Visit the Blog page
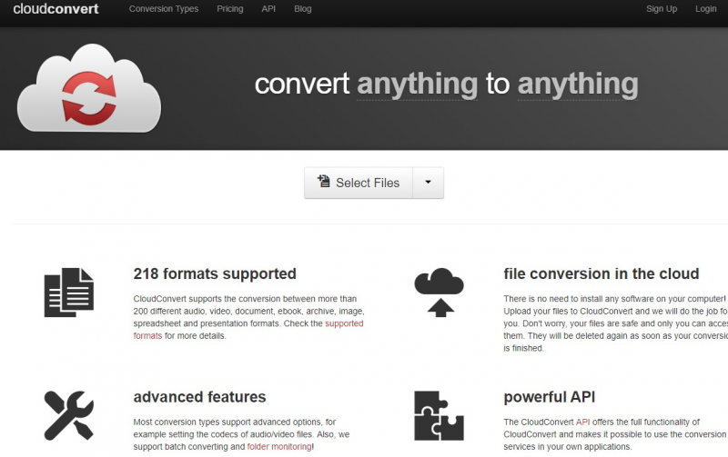Image resolution: width=728 pixels, height=457 pixels. 303,9
